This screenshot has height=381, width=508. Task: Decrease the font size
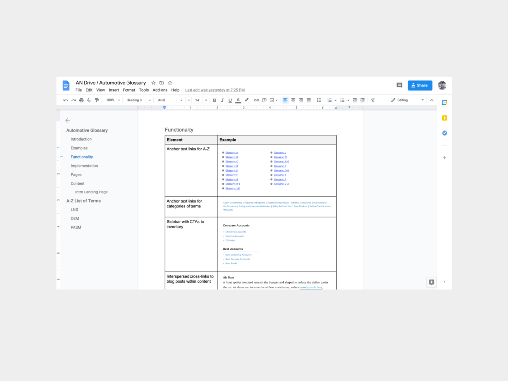[189, 100]
